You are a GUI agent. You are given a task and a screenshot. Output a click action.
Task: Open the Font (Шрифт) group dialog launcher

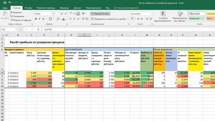[x=67, y=24]
